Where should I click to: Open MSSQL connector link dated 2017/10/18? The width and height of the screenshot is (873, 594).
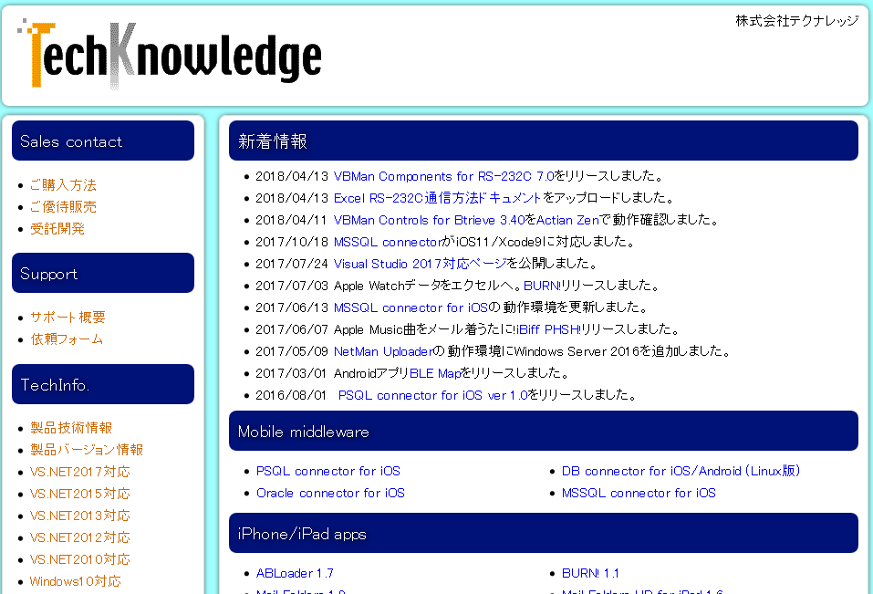pyautogui.click(x=388, y=242)
